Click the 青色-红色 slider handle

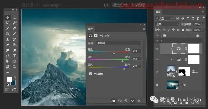(x=114, y=53)
